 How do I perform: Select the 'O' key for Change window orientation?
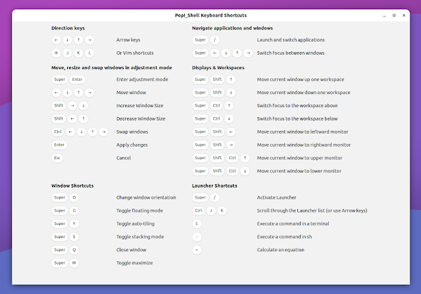[74, 197]
